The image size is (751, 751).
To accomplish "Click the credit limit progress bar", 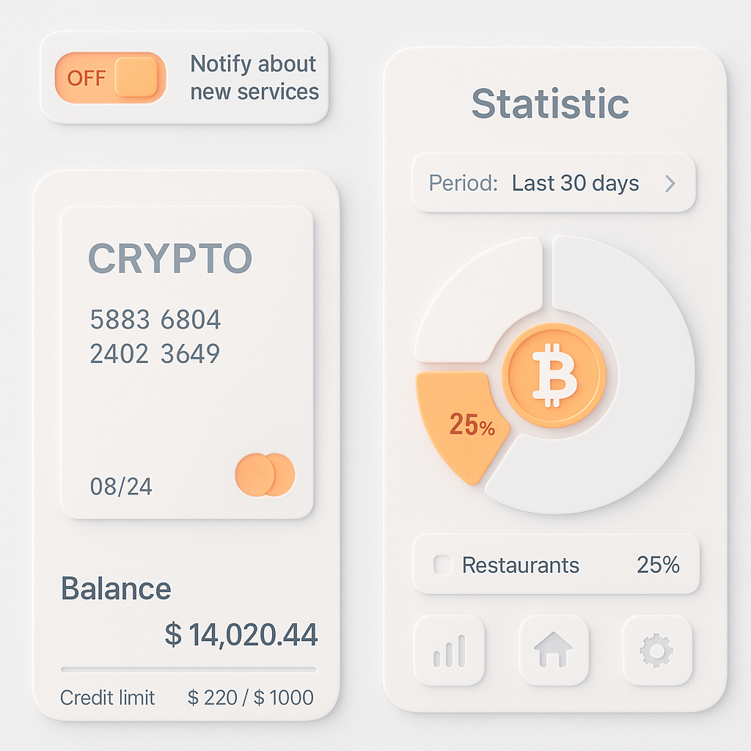I will [188, 669].
